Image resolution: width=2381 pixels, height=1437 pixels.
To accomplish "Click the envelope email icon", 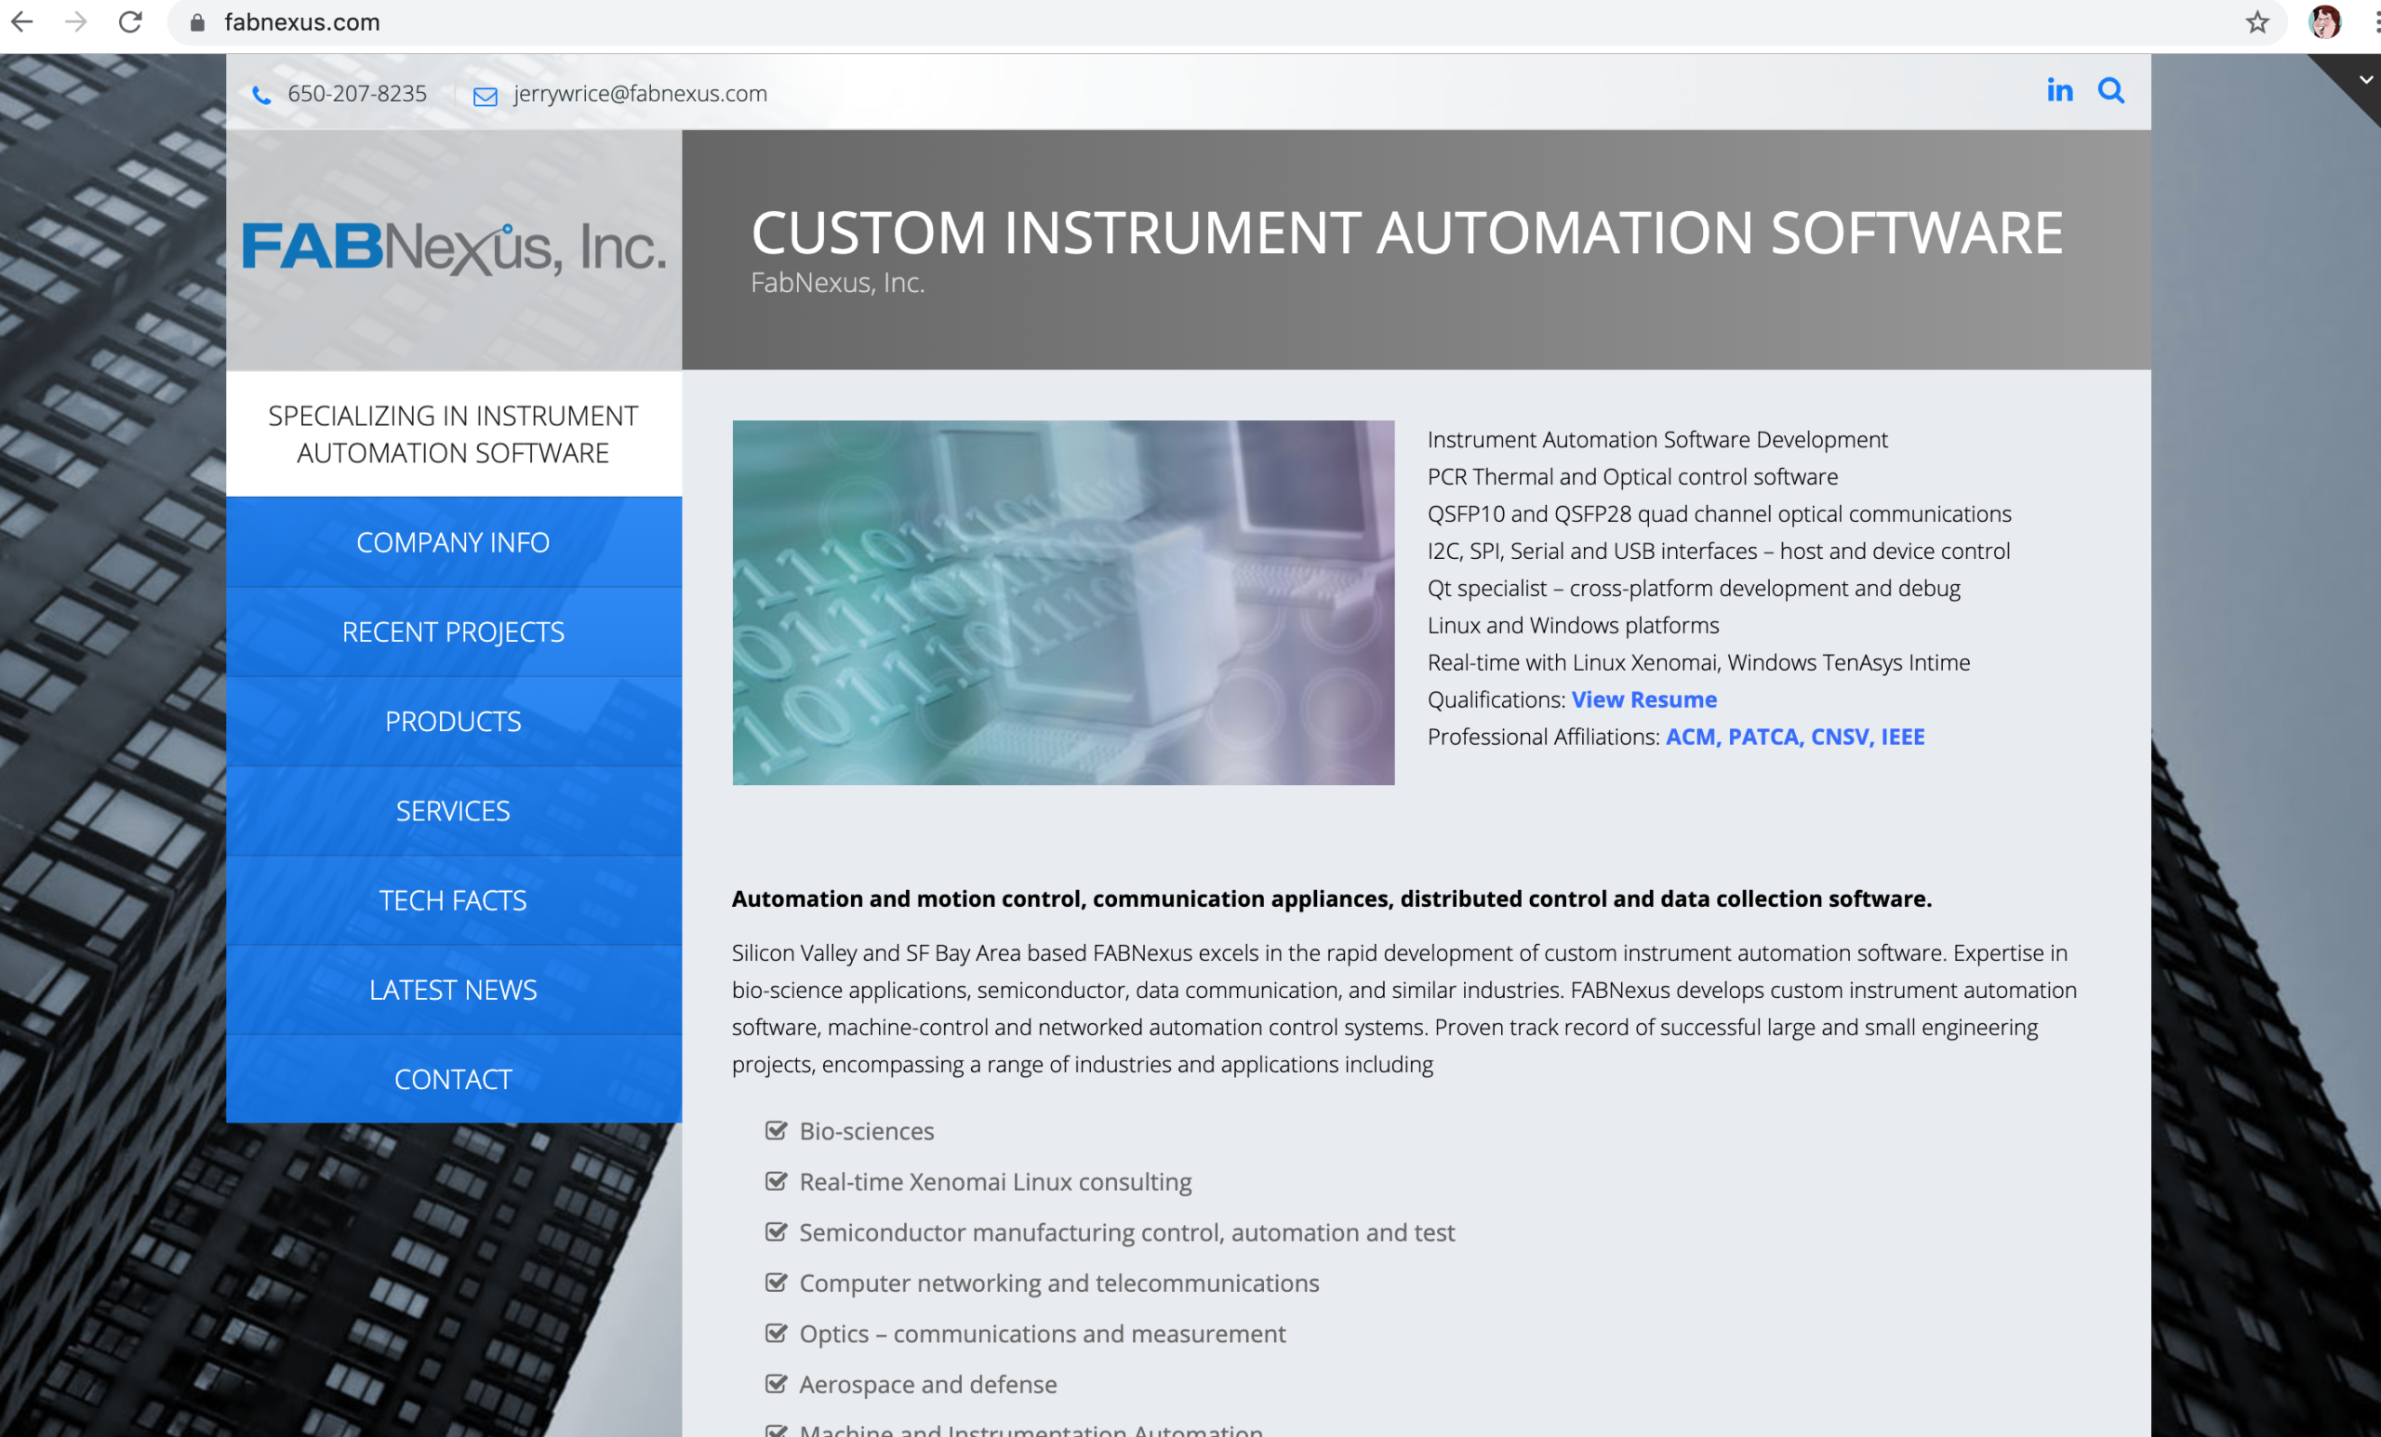I will (x=486, y=96).
